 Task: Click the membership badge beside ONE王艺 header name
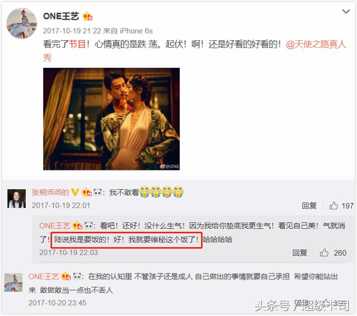click(x=88, y=16)
